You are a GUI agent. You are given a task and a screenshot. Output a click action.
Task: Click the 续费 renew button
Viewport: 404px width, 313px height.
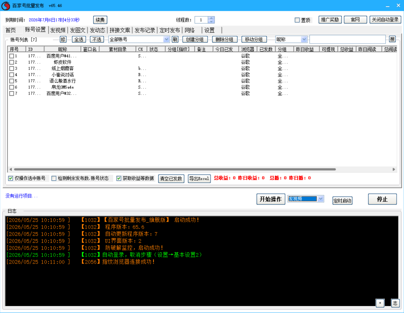tap(100, 20)
